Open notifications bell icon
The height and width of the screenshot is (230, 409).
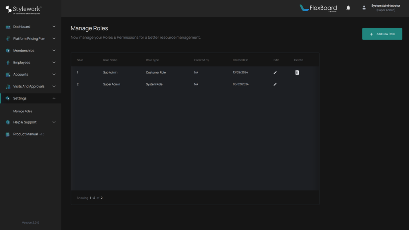tap(348, 8)
